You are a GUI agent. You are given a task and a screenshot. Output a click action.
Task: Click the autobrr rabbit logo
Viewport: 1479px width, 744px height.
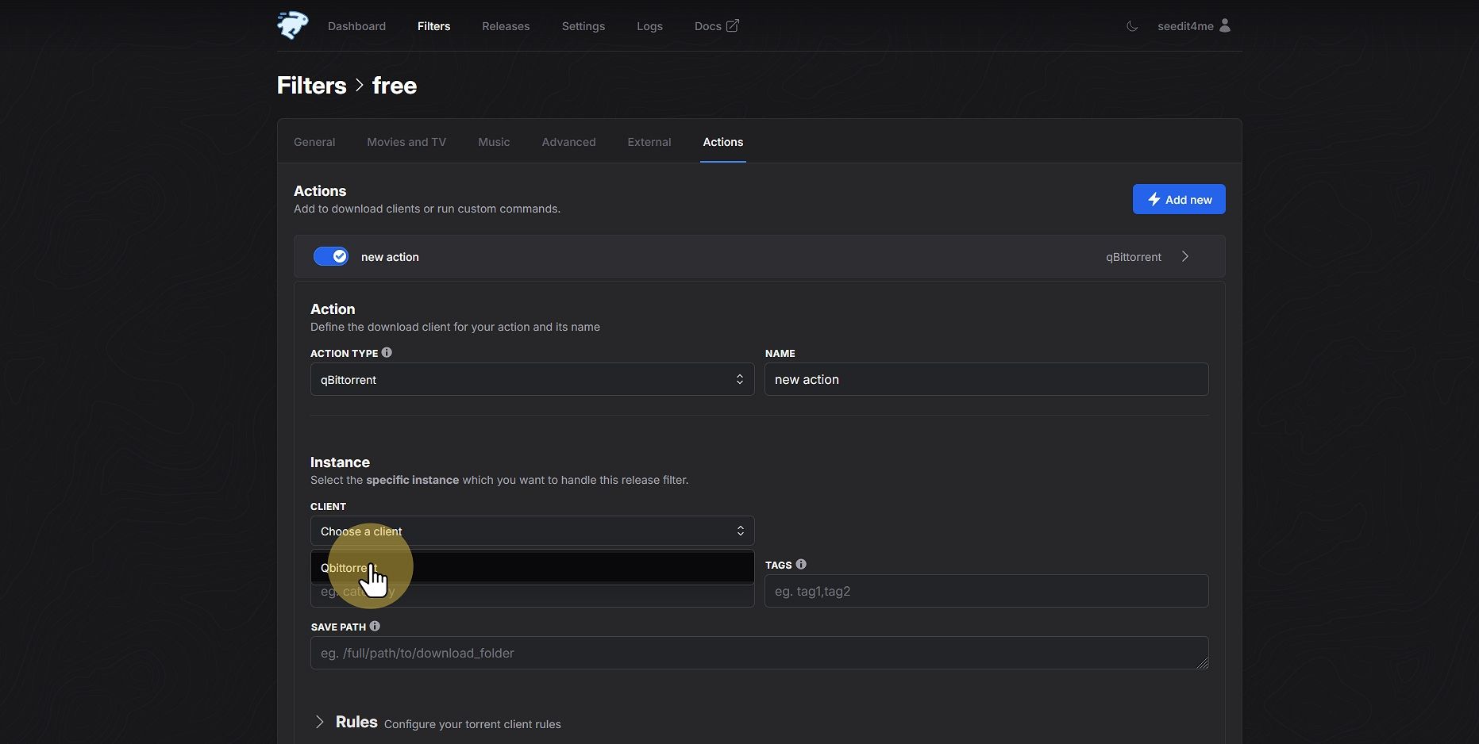(x=292, y=25)
